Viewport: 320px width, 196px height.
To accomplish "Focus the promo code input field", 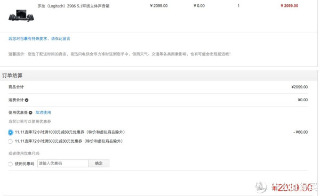I will pyautogui.click(x=63, y=164).
